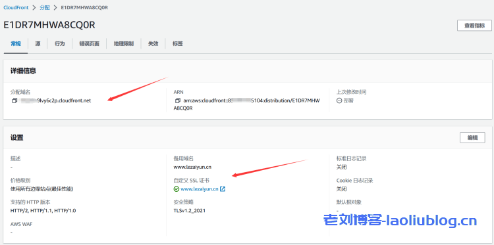The width and height of the screenshot is (494, 245).
Task: Go to 分配 breadcrumb link
Action: 45,7
